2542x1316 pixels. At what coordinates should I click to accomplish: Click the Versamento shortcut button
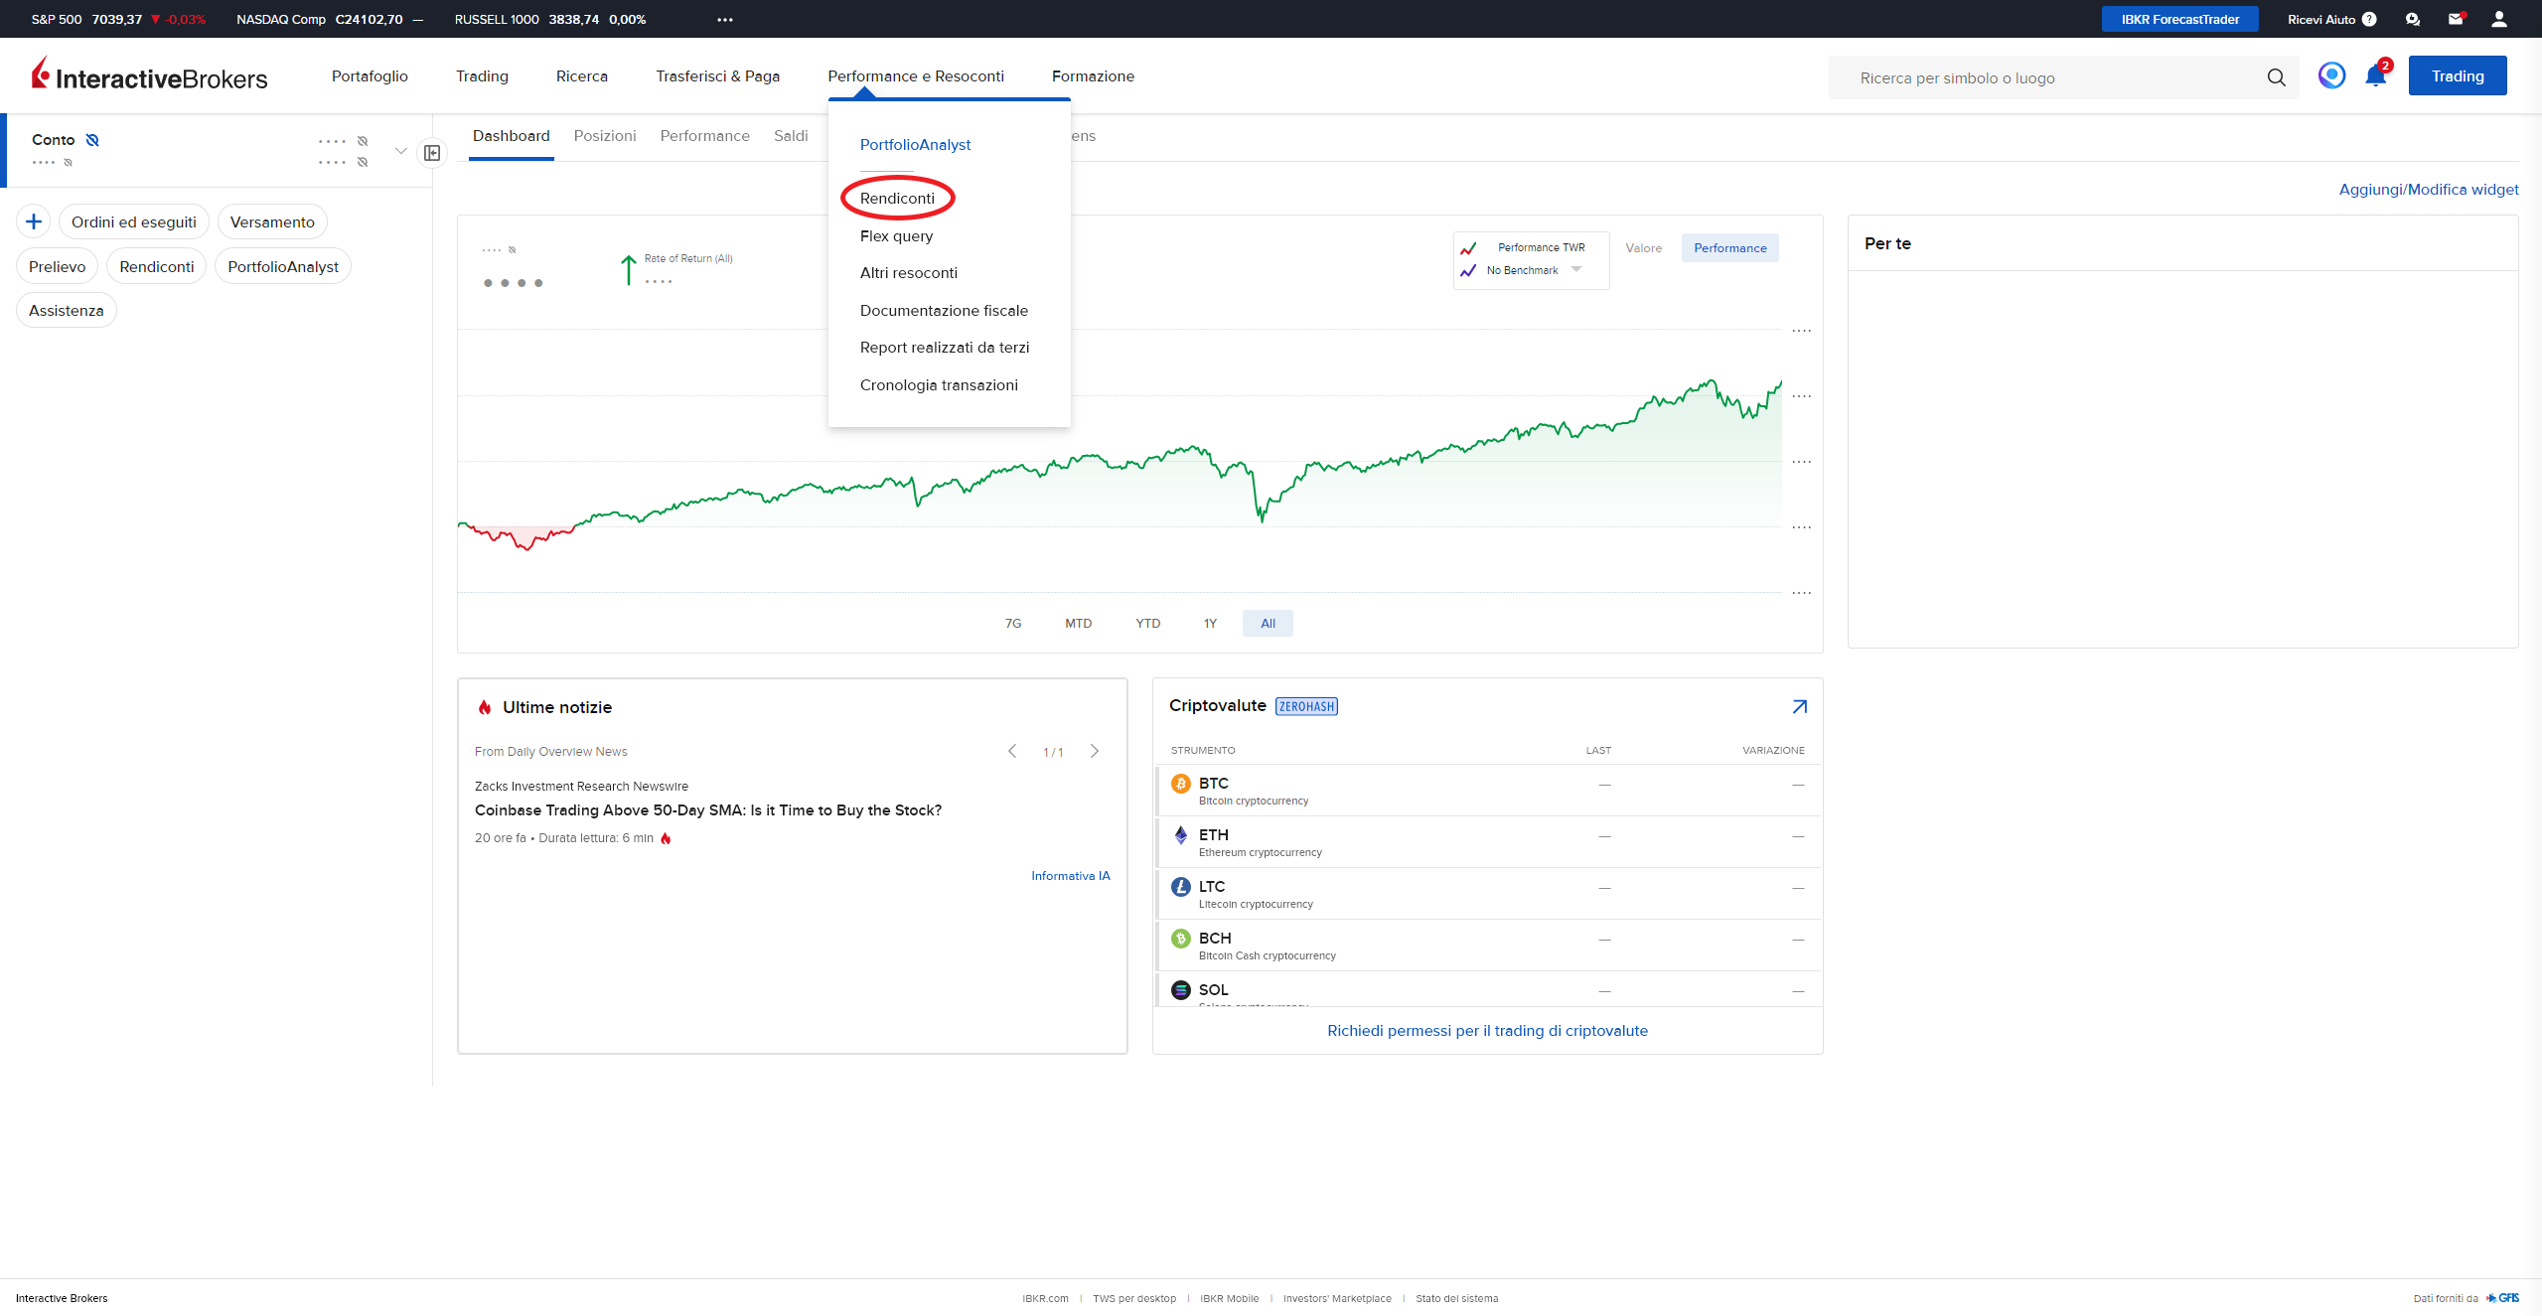[x=272, y=222]
